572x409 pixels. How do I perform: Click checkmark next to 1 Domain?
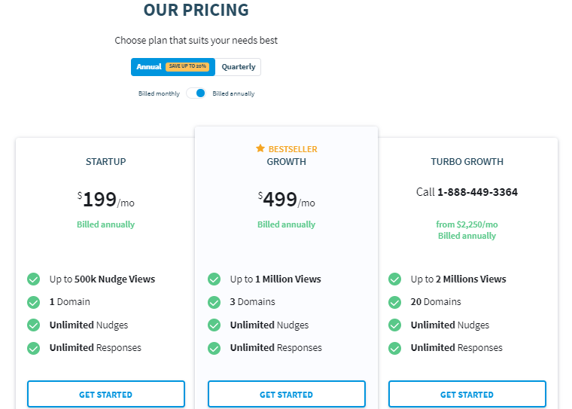34,302
